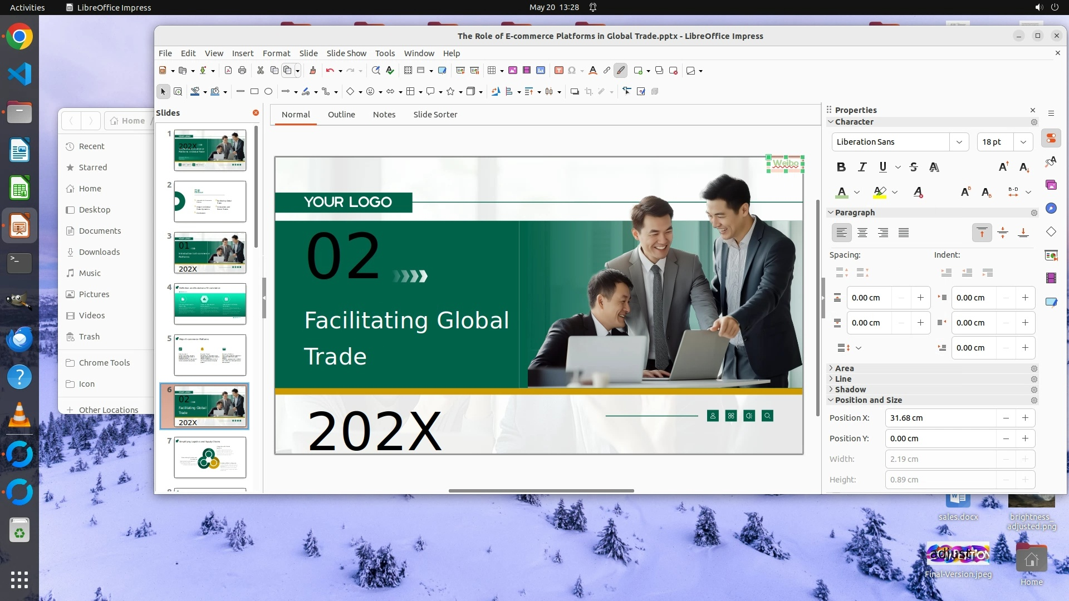Viewport: 1069px width, 601px height.
Task: Select slide 4 thumbnail
Action: [210, 303]
